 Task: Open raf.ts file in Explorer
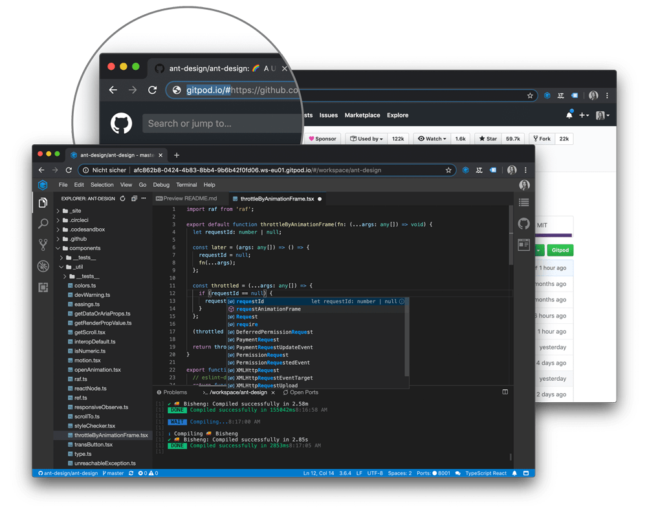pyautogui.click(x=80, y=380)
